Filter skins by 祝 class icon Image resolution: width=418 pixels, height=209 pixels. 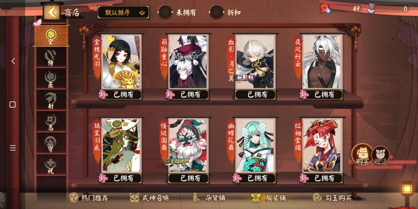click(51, 166)
